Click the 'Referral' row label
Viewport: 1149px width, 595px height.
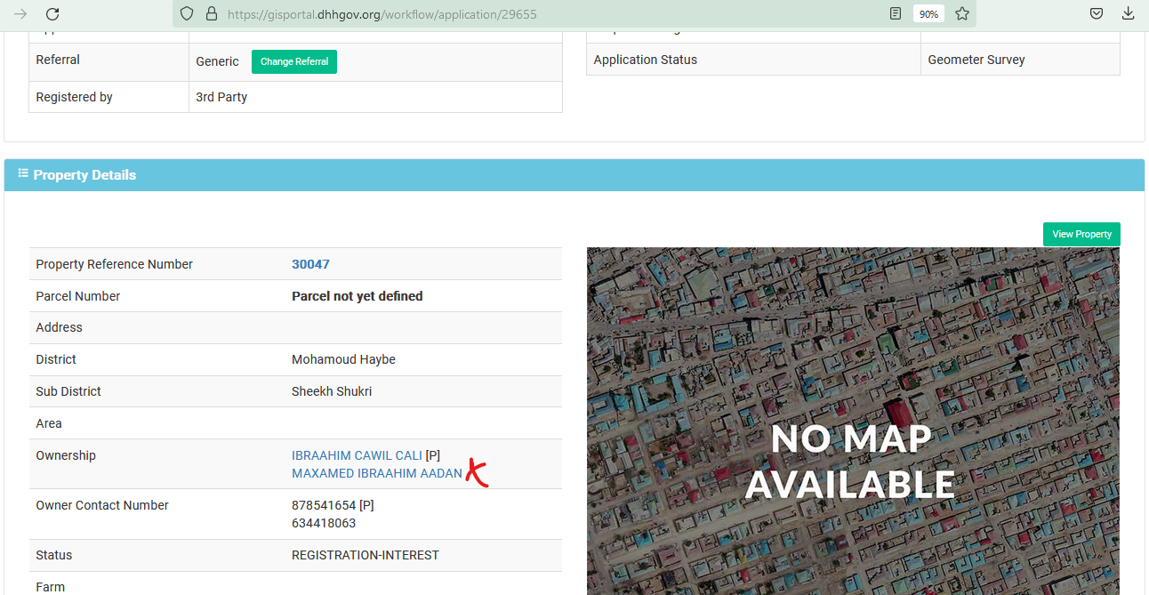pyautogui.click(x=58, y=60)
